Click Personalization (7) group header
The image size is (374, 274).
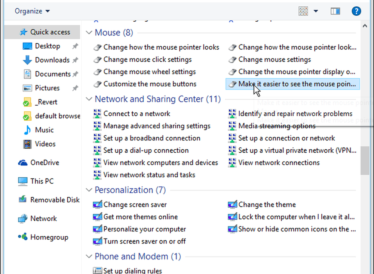[x=130, y=190]
